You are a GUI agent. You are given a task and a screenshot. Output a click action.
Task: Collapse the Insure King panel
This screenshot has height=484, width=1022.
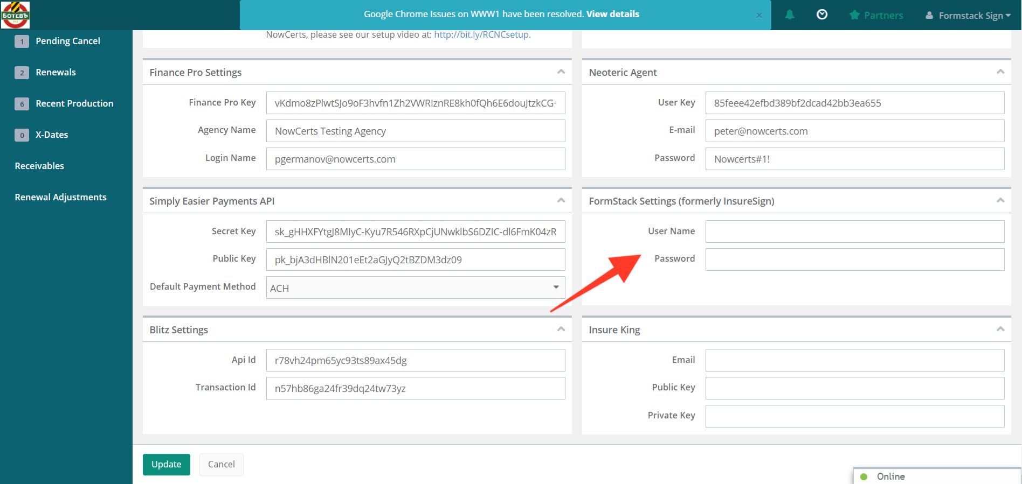tap(1000, 329)
